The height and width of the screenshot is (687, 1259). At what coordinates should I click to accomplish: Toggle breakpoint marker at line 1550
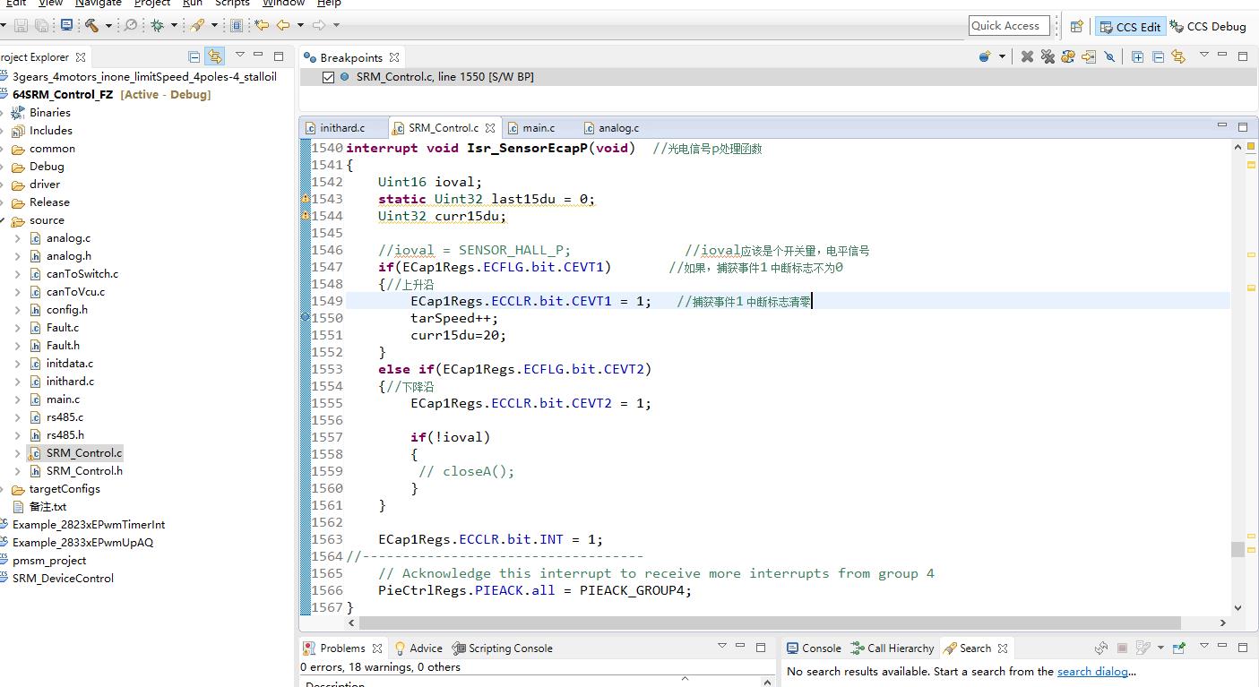pos(306,318)
